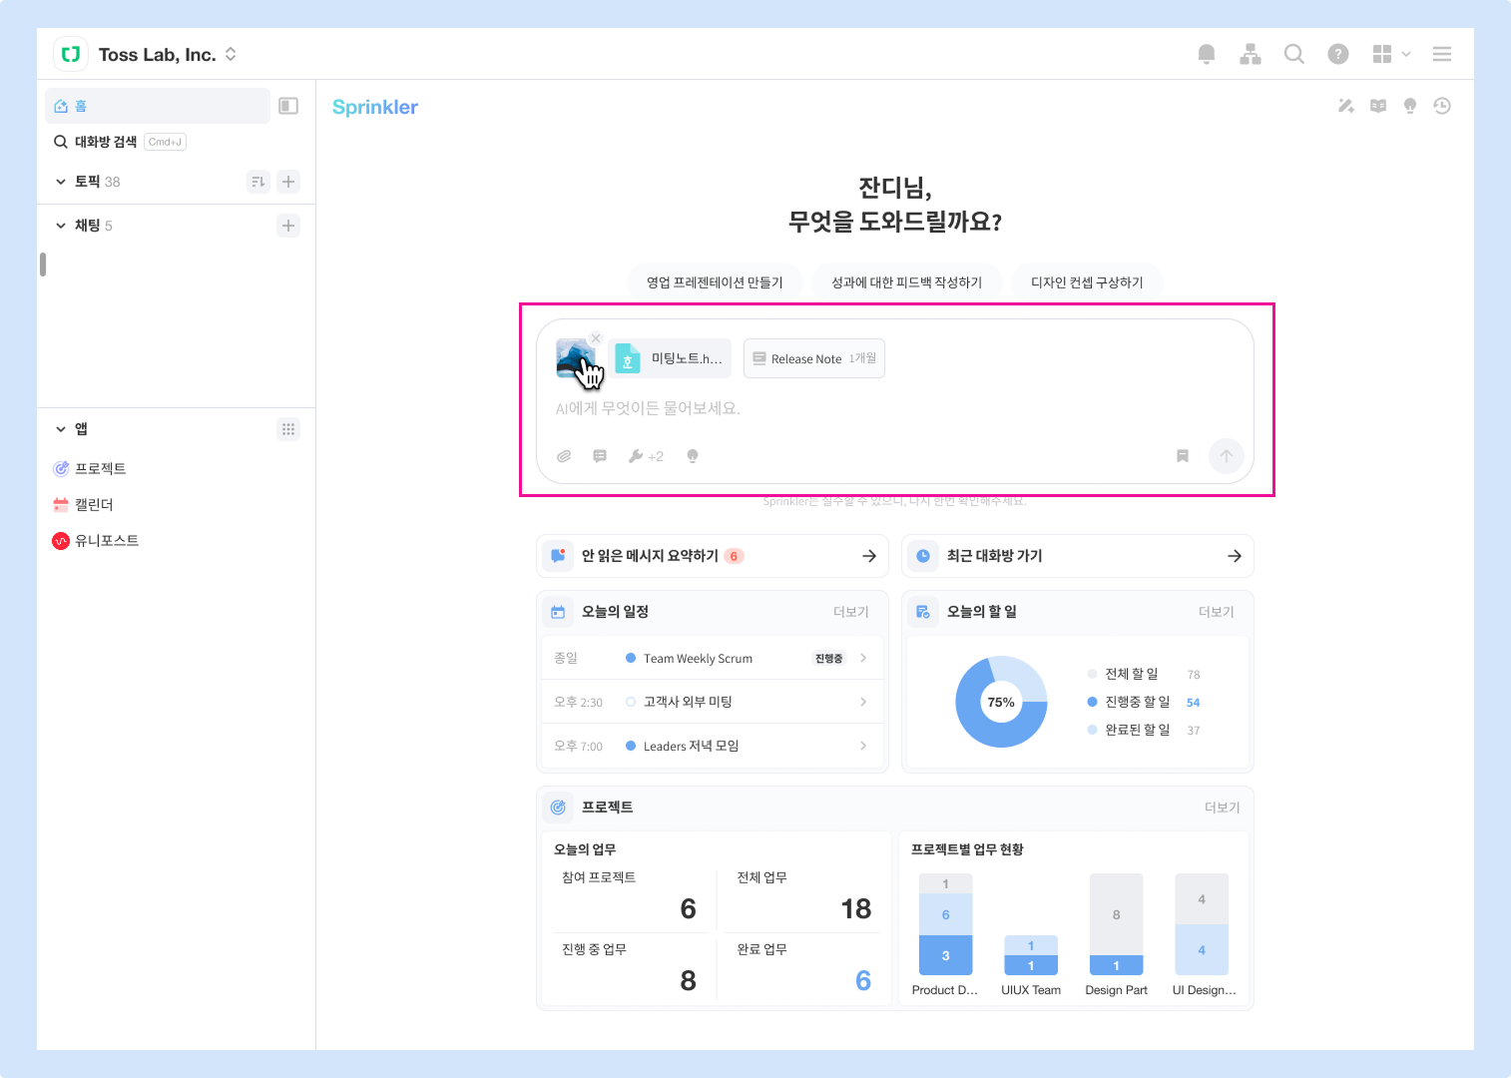1511x1078 pixels.
Task: Open the help question mark icon
Action: click(x=1338, y=54)
